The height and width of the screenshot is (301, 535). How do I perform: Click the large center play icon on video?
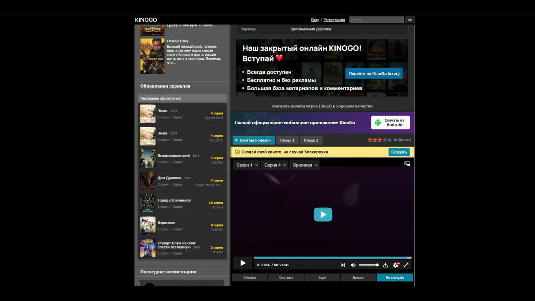323,214
